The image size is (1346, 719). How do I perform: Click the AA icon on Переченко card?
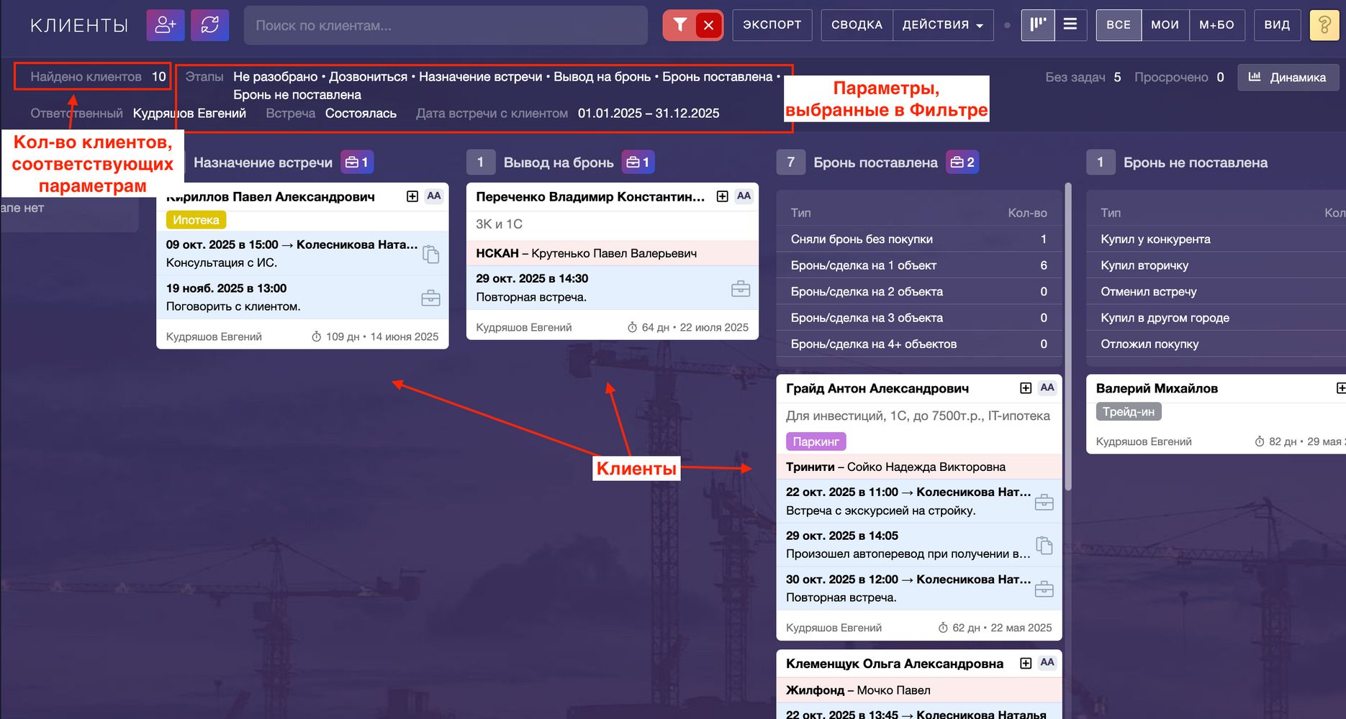pos(744,196)
